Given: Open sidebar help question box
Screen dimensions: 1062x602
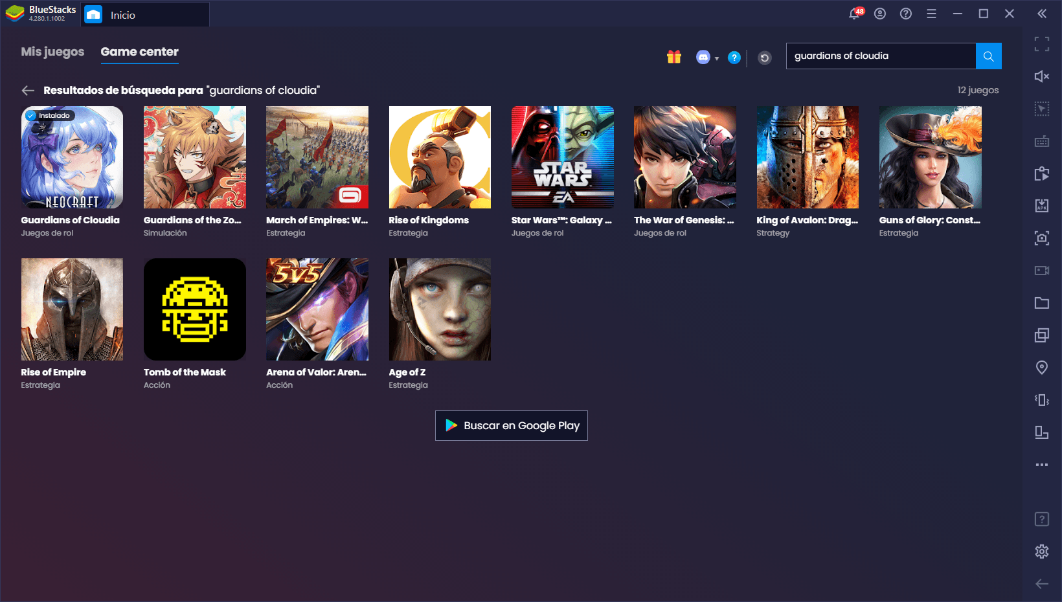Looking at the screenshot, I should pyautogui.click(x=1042, y=519).
